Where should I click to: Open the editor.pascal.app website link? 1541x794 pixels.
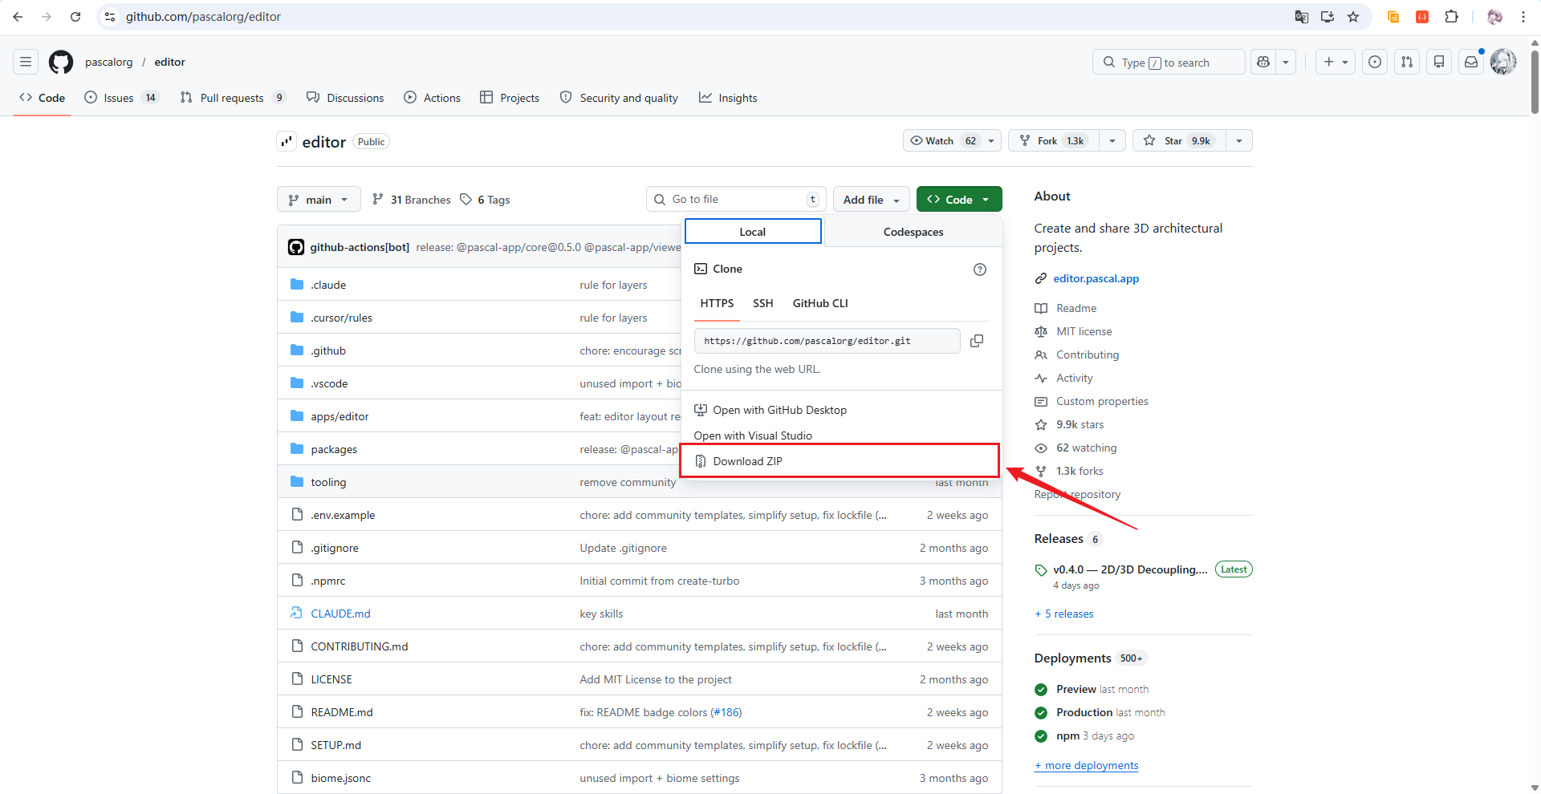(x=1096, y=278)
